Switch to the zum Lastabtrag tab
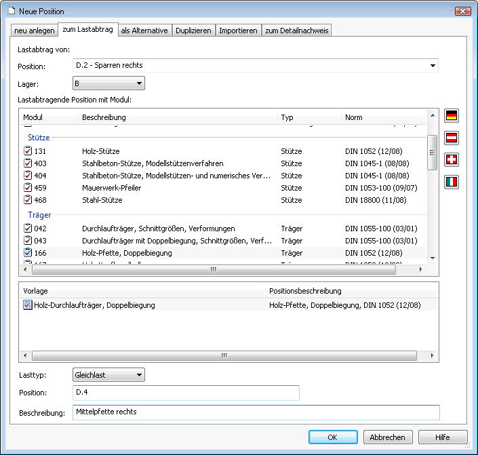 (87, 29)
